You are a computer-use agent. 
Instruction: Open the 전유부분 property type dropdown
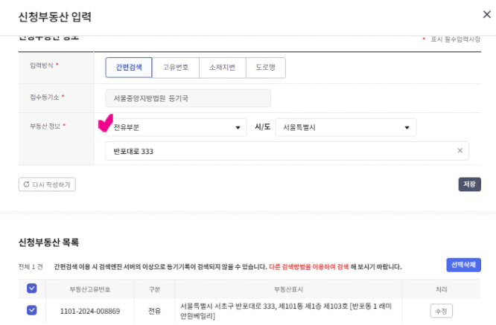point(176,127)
